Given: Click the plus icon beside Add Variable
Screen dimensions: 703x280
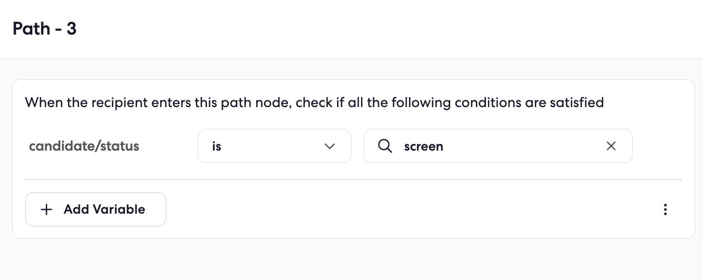Looking at the screenshot, I should (47, 210).
